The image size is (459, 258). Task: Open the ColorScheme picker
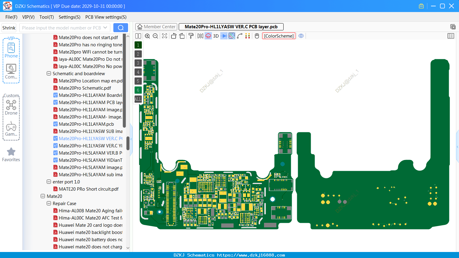click(279, 36)
